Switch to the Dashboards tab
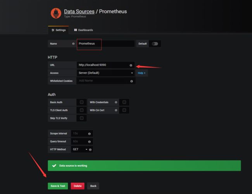This screenshot has height=194, width=252. tap(84, 30)
